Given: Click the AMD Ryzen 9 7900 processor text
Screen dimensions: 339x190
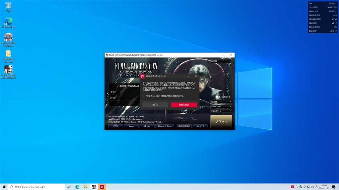Looking at the screenshot, I should coord(125,119).
